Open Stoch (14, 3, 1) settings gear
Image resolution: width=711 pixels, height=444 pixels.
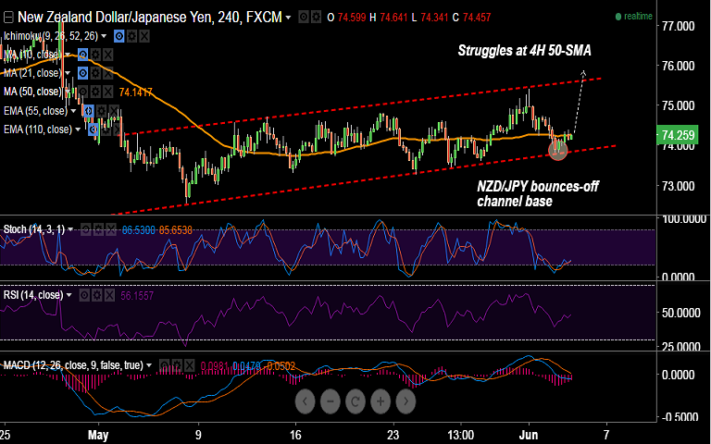(98, 230)
